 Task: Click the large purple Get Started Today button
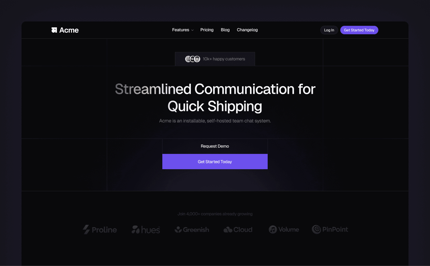tap(215, 162)
